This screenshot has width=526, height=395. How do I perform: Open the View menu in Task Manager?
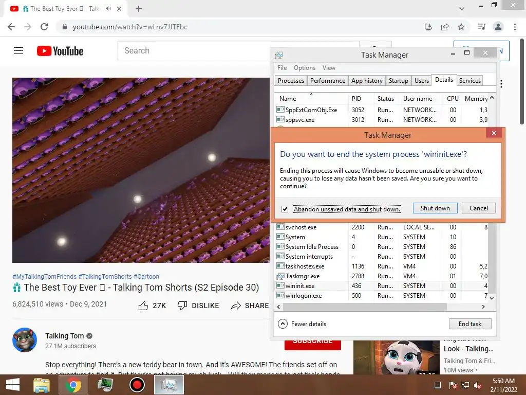(x=329, y=68)
